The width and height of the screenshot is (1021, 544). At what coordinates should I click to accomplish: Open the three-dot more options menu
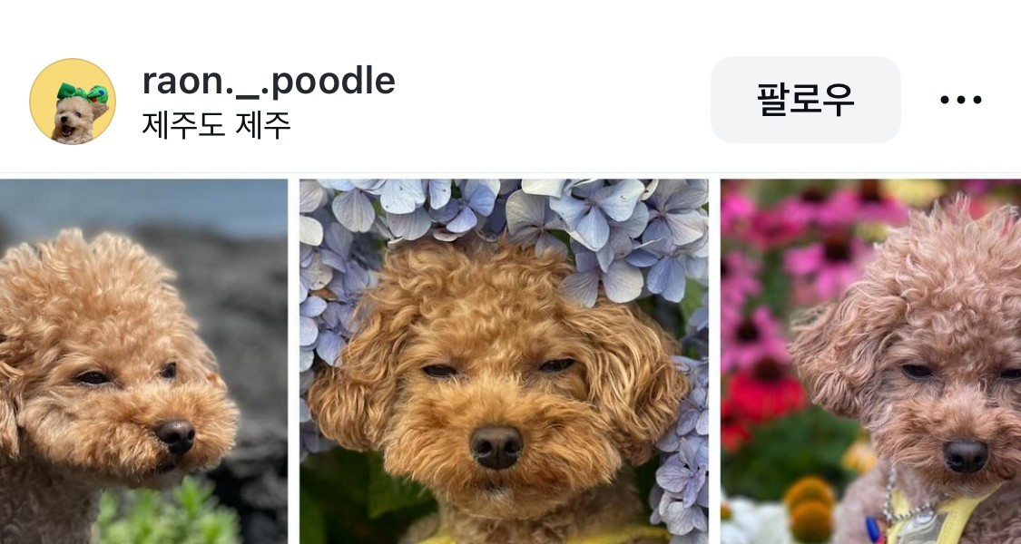(x=960, y=100)
